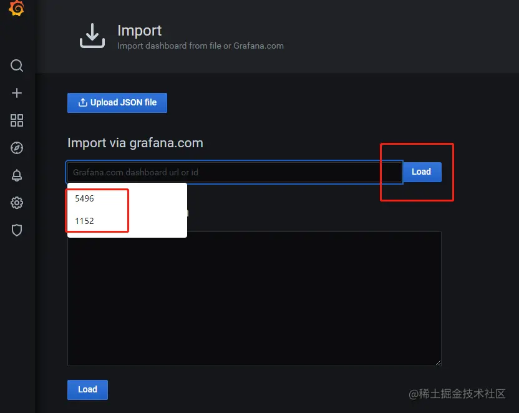
Task: Click the Upload JSON file button
Action: [117, 103]
